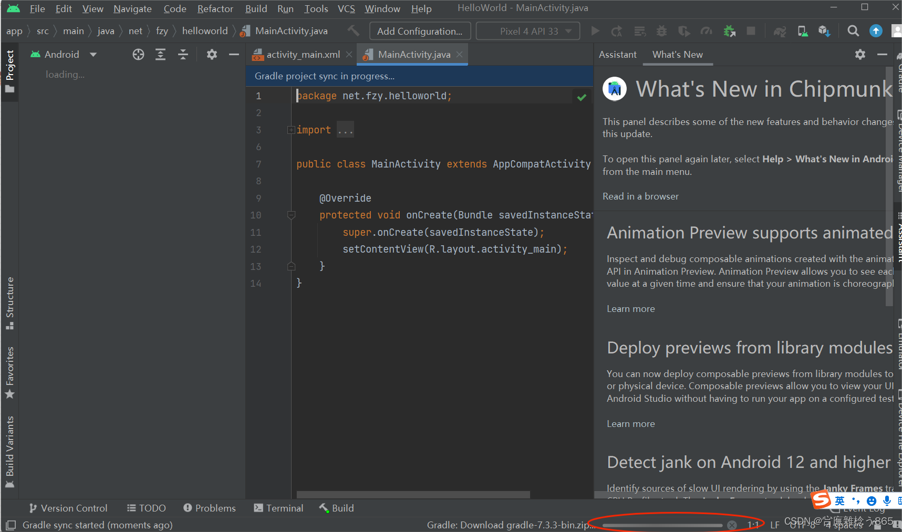
Task: Click fold end marker at line 13
Action: pos(291,266)
